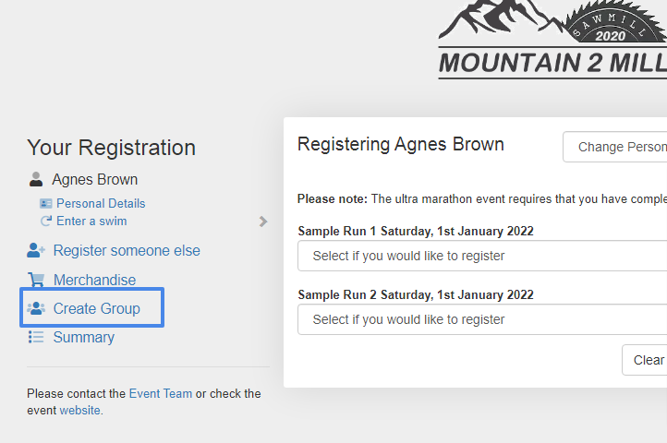Expand Agnes Brown section chevron
The height and width of the screenshot is (443, 667).
pyautogui.click(x=263, y=221)
